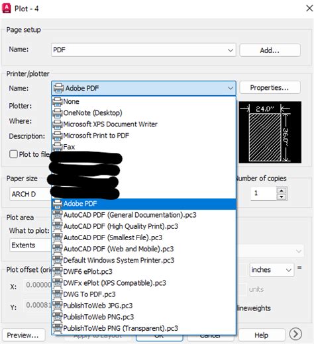
Task: Select Fax from printer list
Action: point(144,147)
